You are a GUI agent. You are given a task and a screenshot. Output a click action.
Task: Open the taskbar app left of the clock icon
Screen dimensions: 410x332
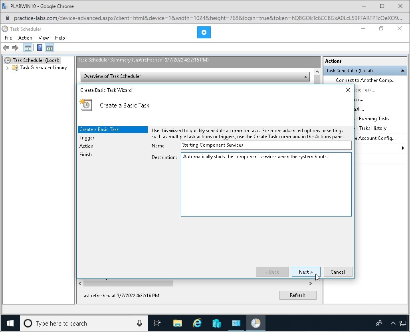pyautogui.click(x=236, y=323)
